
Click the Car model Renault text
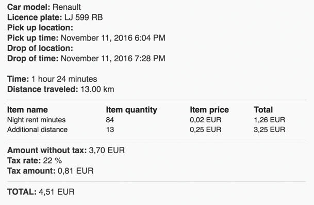[x=44, y=7]
